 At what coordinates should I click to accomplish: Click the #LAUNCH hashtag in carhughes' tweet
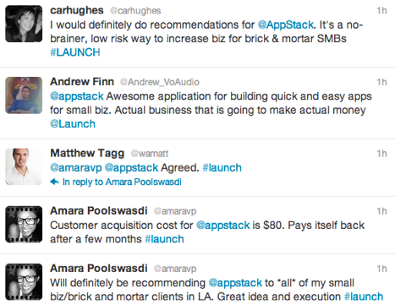[x=75, y=52]
